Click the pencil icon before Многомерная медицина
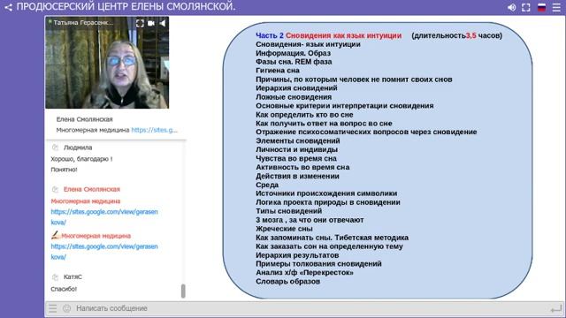The image size is (566, 318). pos(55,236)
